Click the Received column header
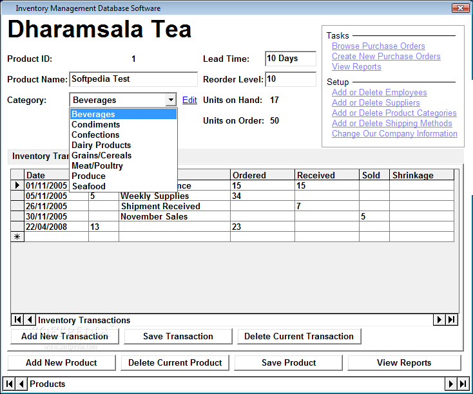473x394 pixels. click(x=327, y=175)
